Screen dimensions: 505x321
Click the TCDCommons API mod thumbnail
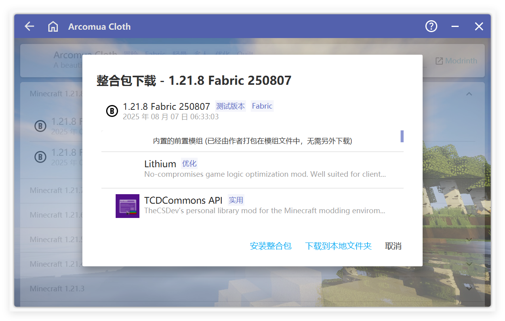[128, 206]
